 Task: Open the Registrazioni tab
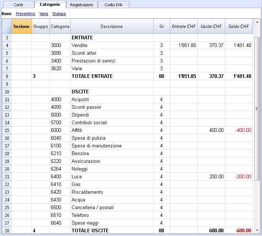tap(82, 5)
